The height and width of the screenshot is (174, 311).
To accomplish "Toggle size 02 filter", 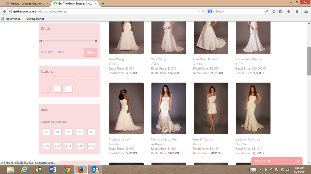I will coord(46,132).
